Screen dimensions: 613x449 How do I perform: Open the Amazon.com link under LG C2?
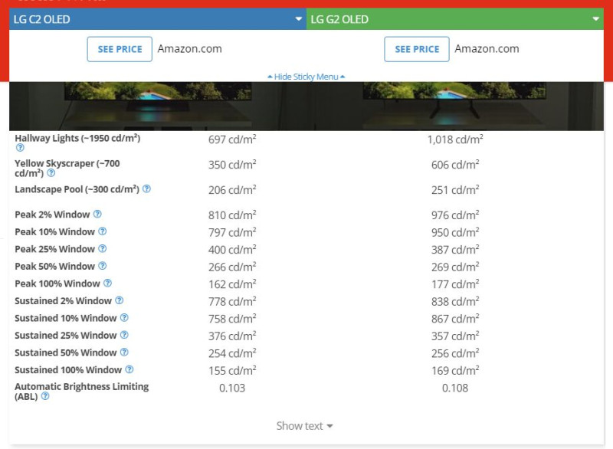point(189,49)
